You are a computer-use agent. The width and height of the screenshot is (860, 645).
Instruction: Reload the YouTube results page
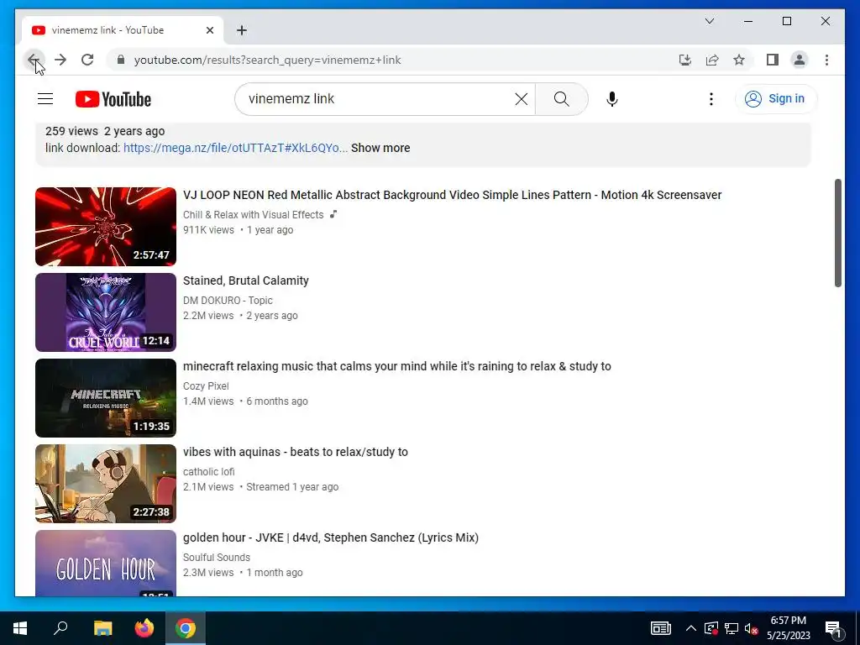(87, 60)
